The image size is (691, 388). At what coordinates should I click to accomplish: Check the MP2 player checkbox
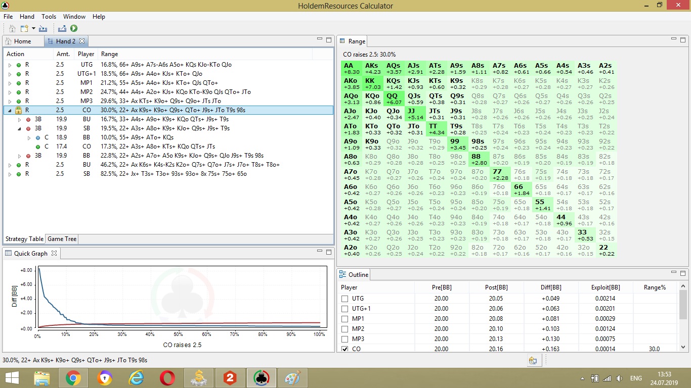tap(345, 329)
